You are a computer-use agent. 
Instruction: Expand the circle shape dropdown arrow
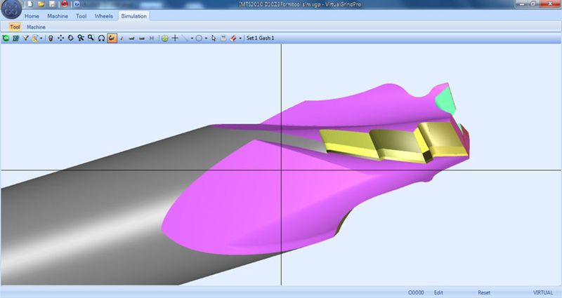(x=206, y=39)
